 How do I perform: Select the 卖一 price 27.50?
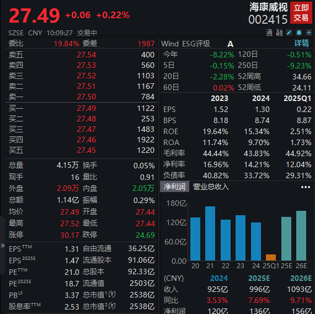coord(87,97)
